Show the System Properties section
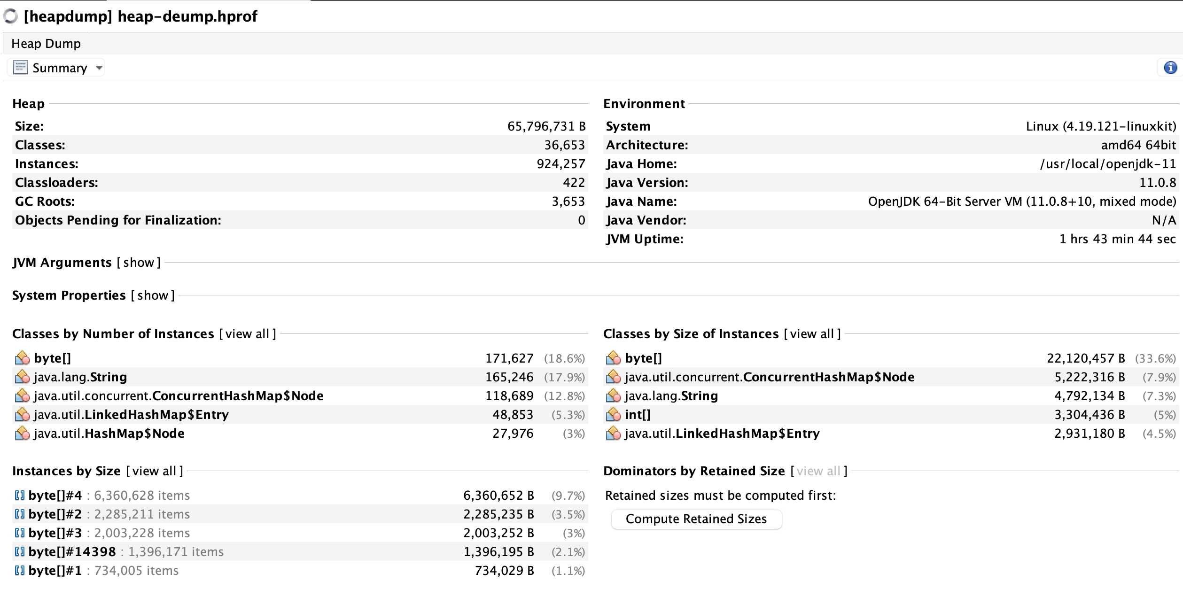Image resolution: width=1183 pixels, height=604 pixels. point(153,295)
